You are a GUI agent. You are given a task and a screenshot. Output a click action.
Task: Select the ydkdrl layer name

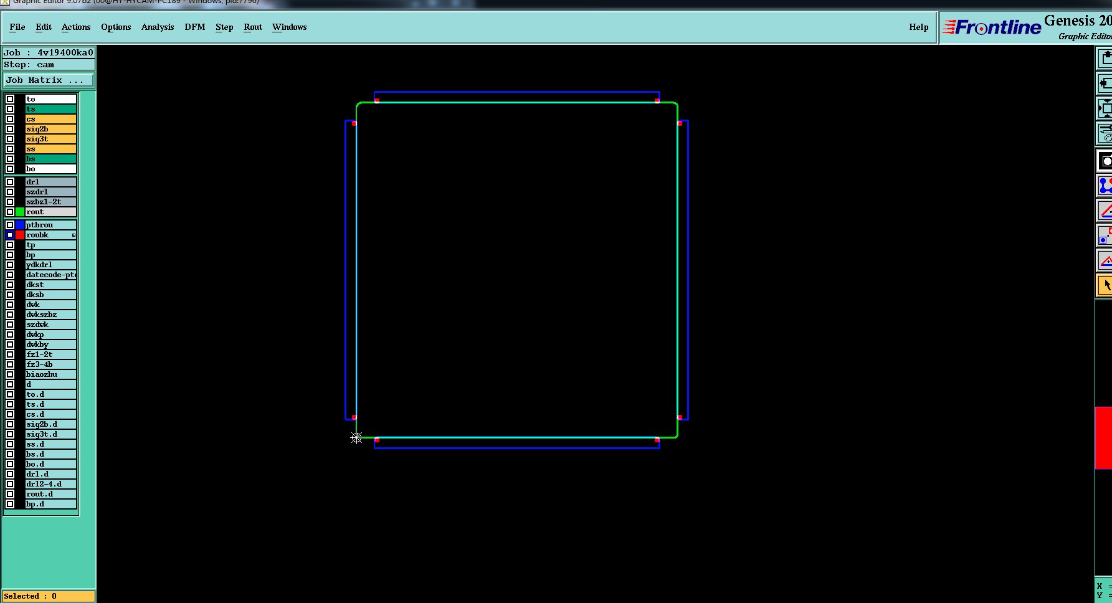pyautogui.click(x=51, y=265)
